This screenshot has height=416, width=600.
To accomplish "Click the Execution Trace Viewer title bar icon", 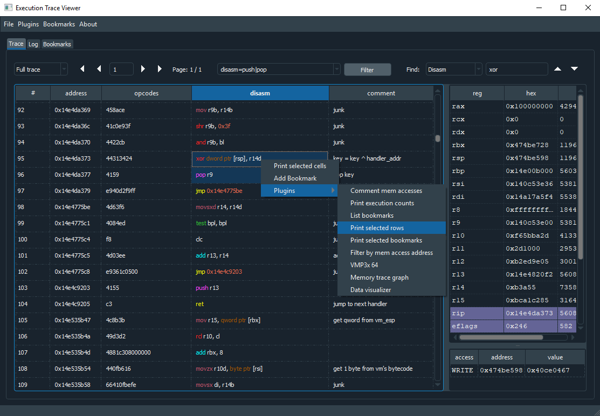I will point(8,8).
